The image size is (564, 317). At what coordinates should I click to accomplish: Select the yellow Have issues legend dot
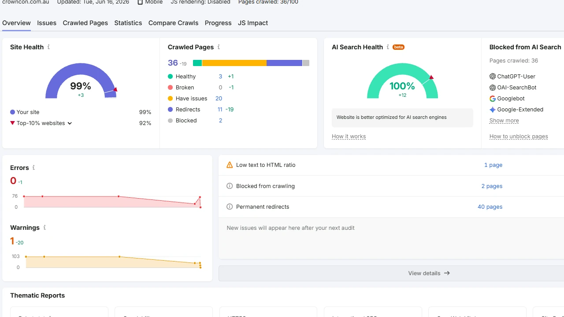(171, 98)
